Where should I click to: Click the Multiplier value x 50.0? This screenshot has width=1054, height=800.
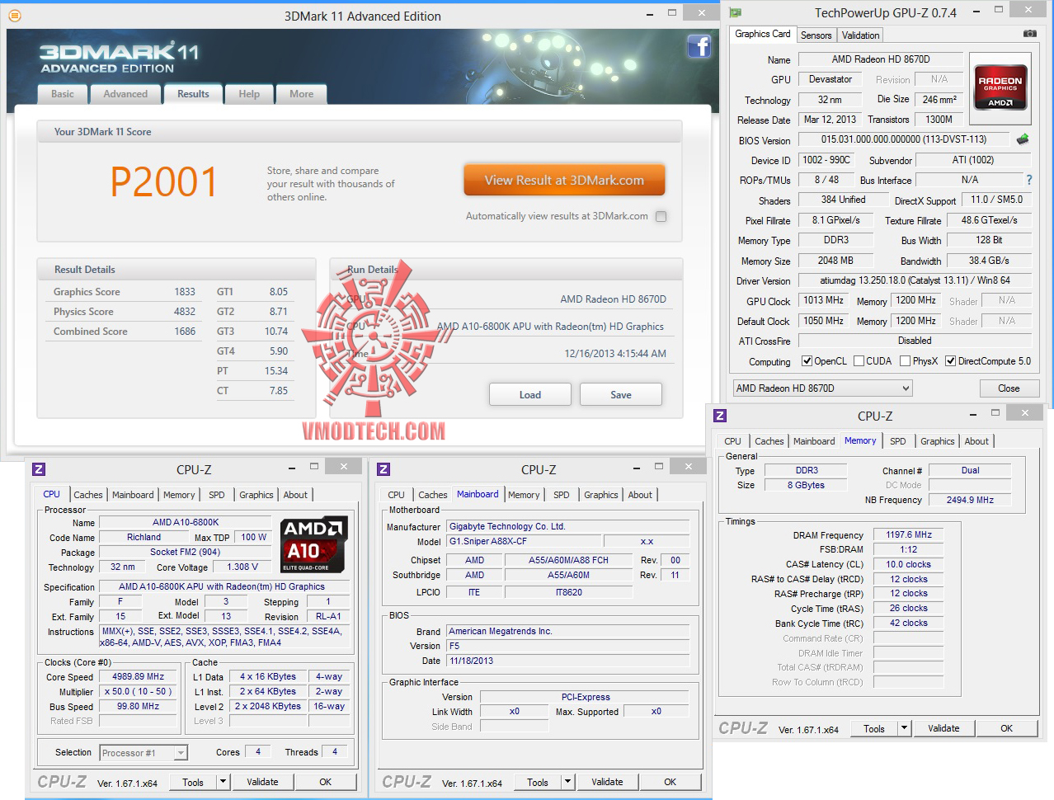[x=139, y=691]
